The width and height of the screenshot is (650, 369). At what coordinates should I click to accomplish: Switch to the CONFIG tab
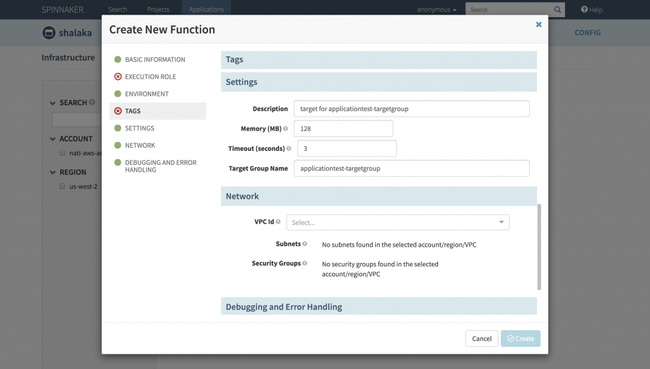587,32
